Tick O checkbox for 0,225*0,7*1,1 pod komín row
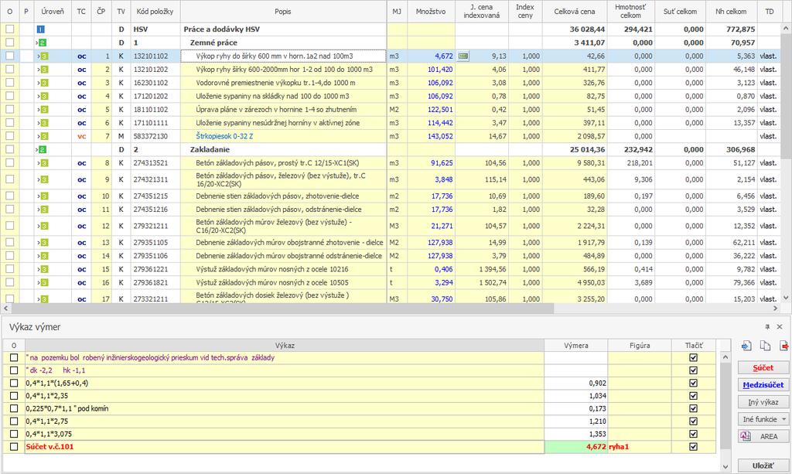The height and width of the screenshot is (474, 792). pyautogui.click(x=14, y=408)
